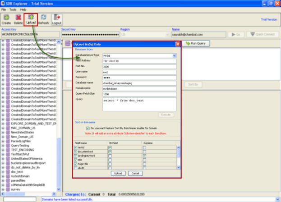Viewport: 281px width, 202px height.
Task: Click the Upload button in the dialog
Action: click(x=118, y=173)
